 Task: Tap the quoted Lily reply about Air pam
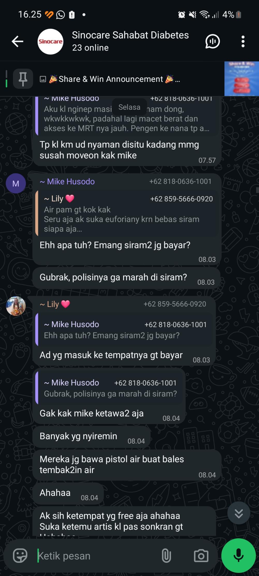(127, 213)
